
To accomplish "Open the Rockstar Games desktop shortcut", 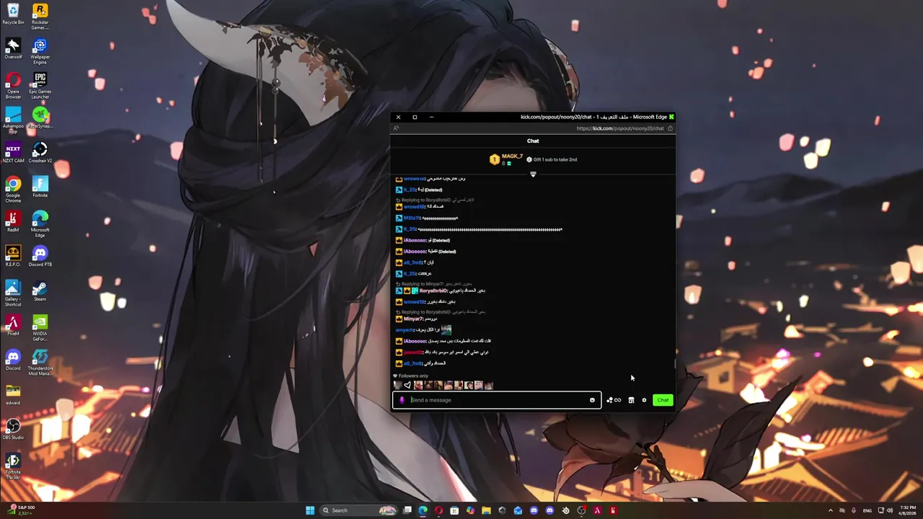I will click(40, 17).
